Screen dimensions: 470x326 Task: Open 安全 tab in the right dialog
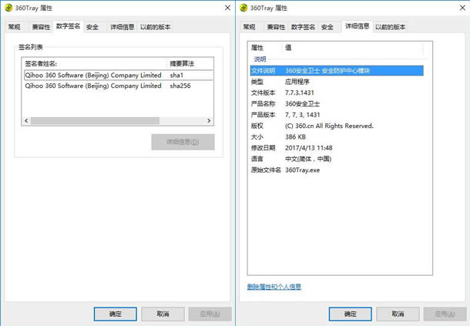[327, 27]
